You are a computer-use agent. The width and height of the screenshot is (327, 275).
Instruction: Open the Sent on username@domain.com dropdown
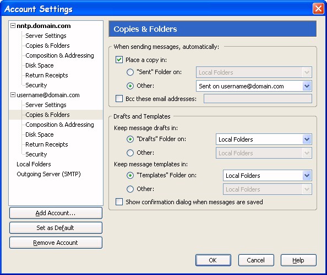254,86
